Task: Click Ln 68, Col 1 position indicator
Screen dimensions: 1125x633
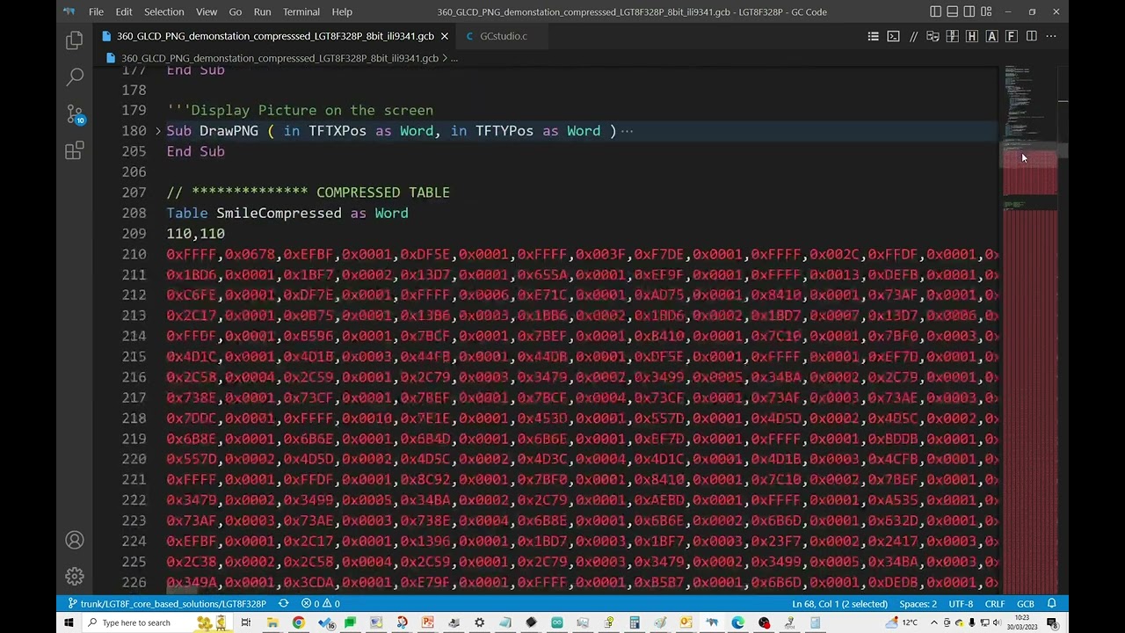Action: 839,604
